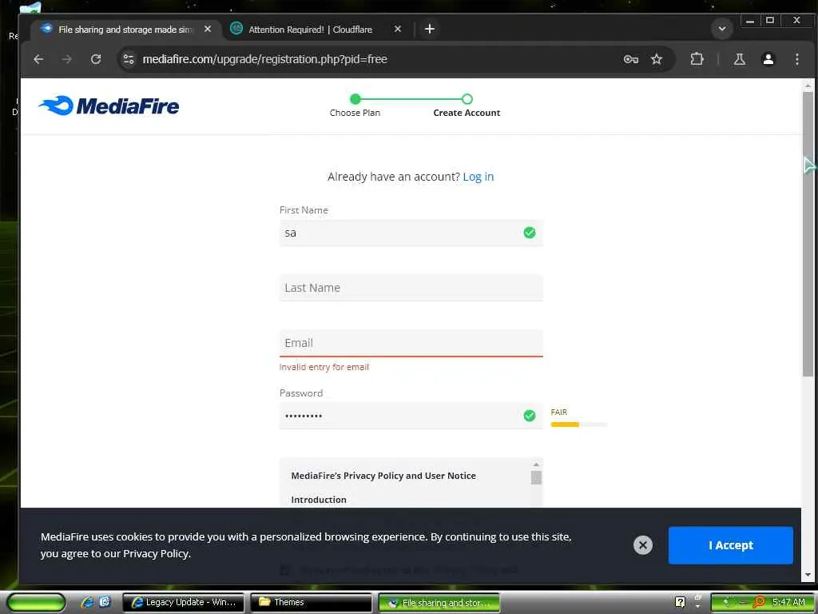Click the page vertical scrollbar thumb

[808, 233]
